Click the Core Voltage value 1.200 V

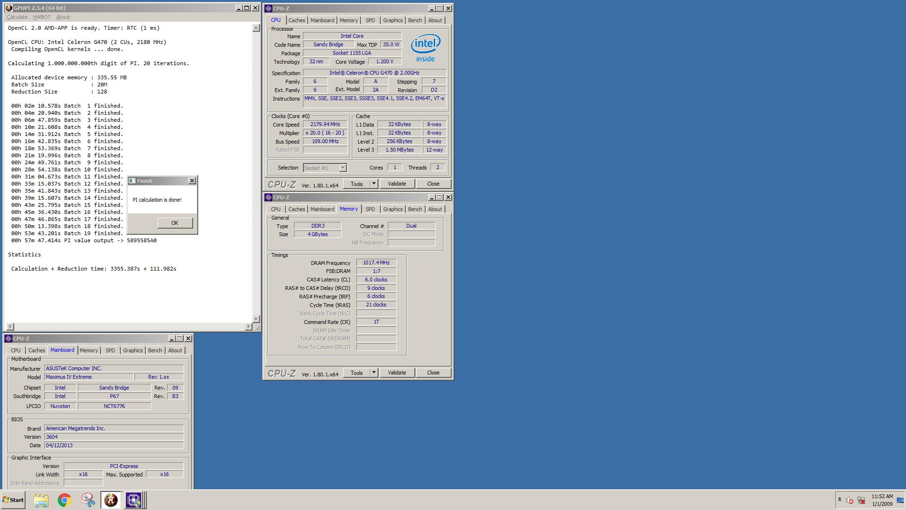pos(385,61)
